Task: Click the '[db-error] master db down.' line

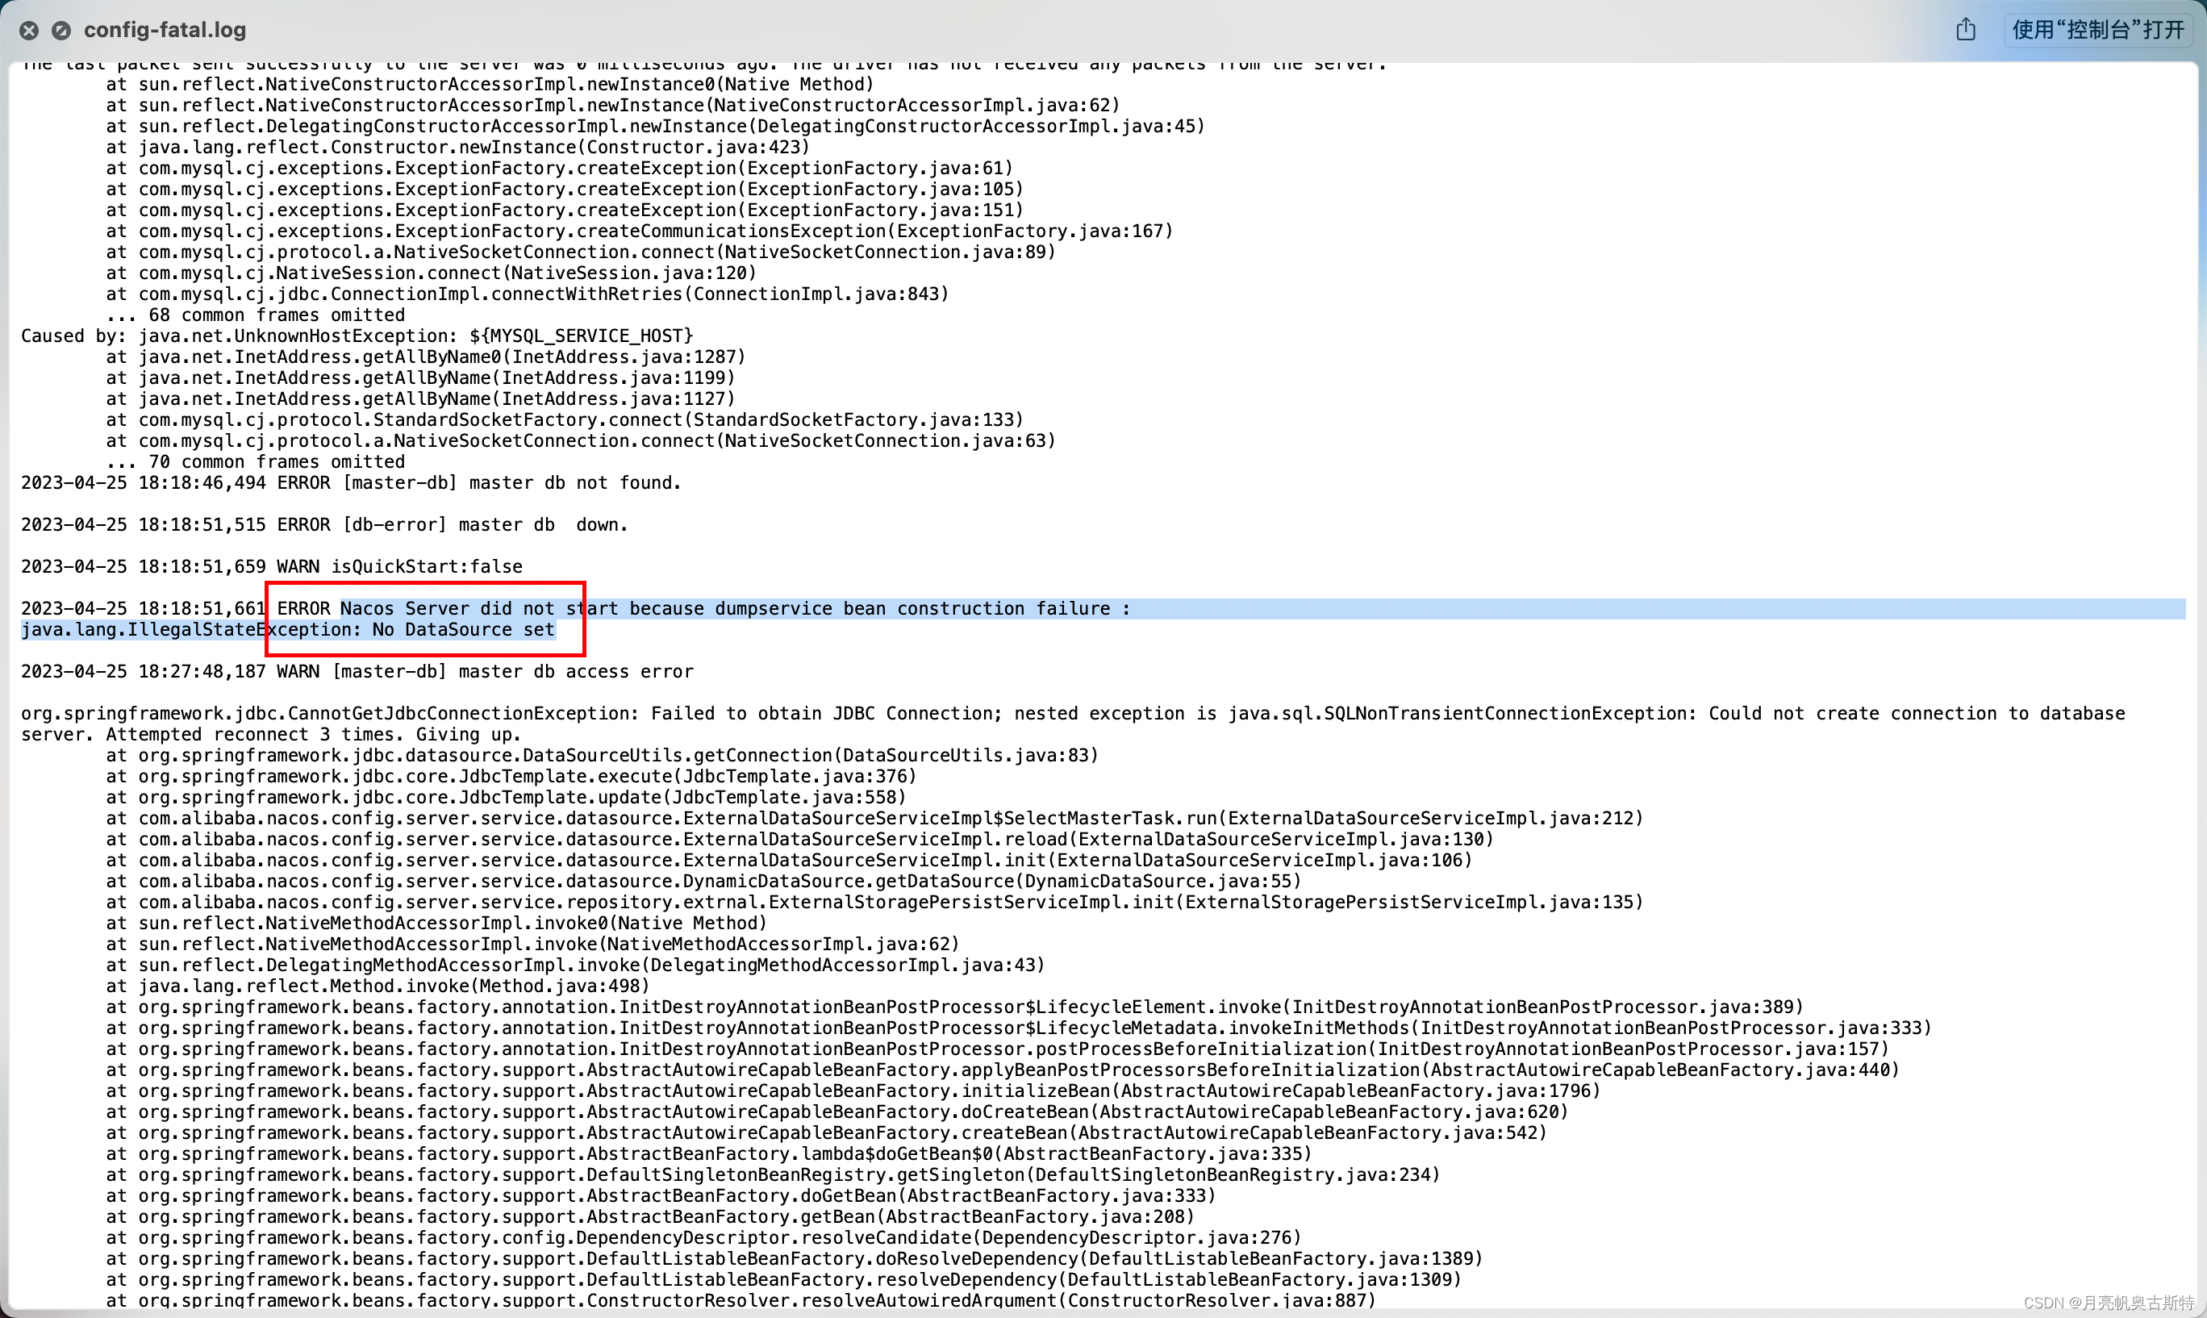Action: 324,525
